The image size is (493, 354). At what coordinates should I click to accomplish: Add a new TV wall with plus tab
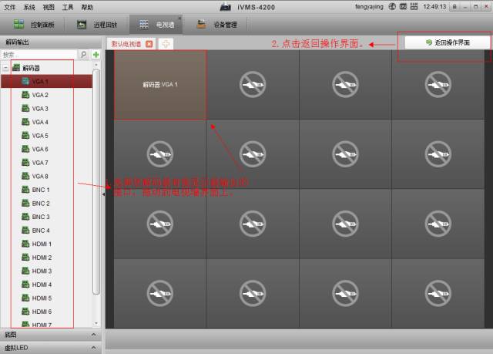pyautogui.click(x=166, y=44)
